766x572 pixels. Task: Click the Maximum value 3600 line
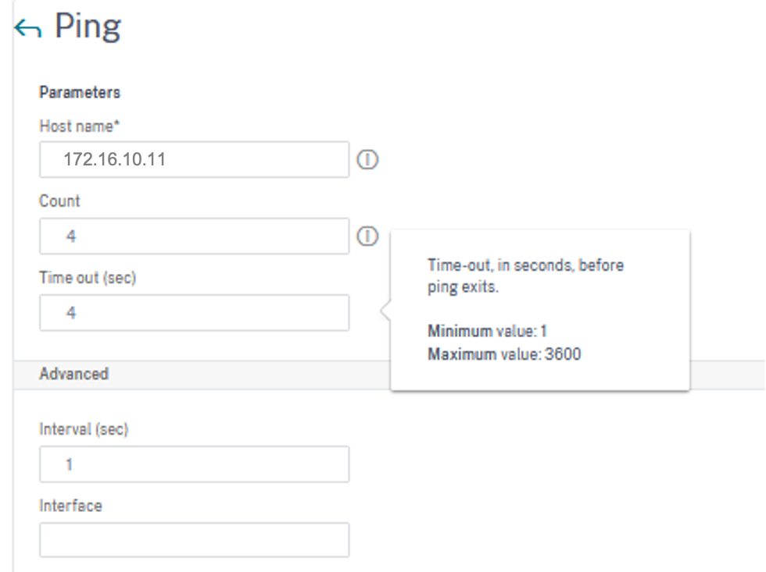[x=504, y=354]
